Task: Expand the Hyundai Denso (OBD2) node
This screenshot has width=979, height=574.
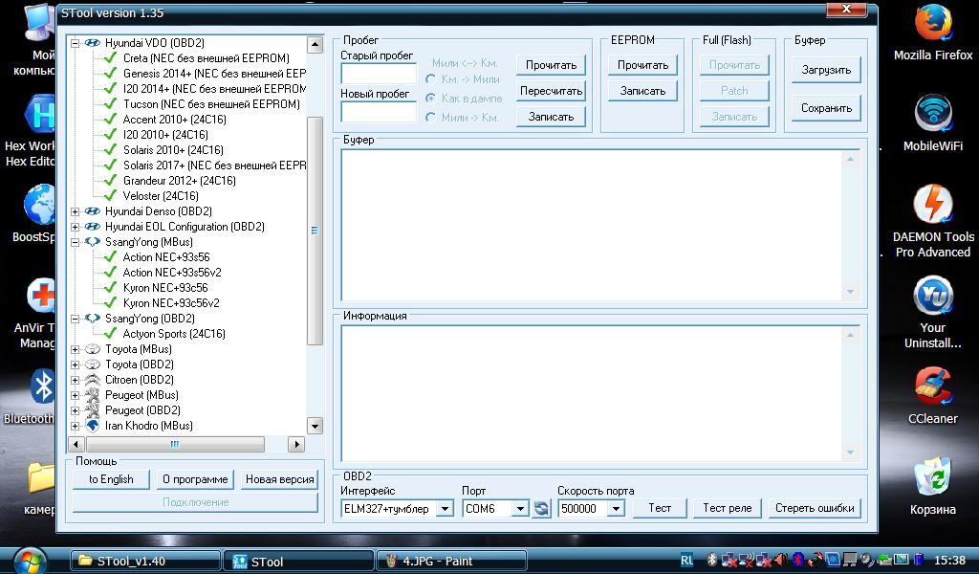Action: click(x=76, y=211)
